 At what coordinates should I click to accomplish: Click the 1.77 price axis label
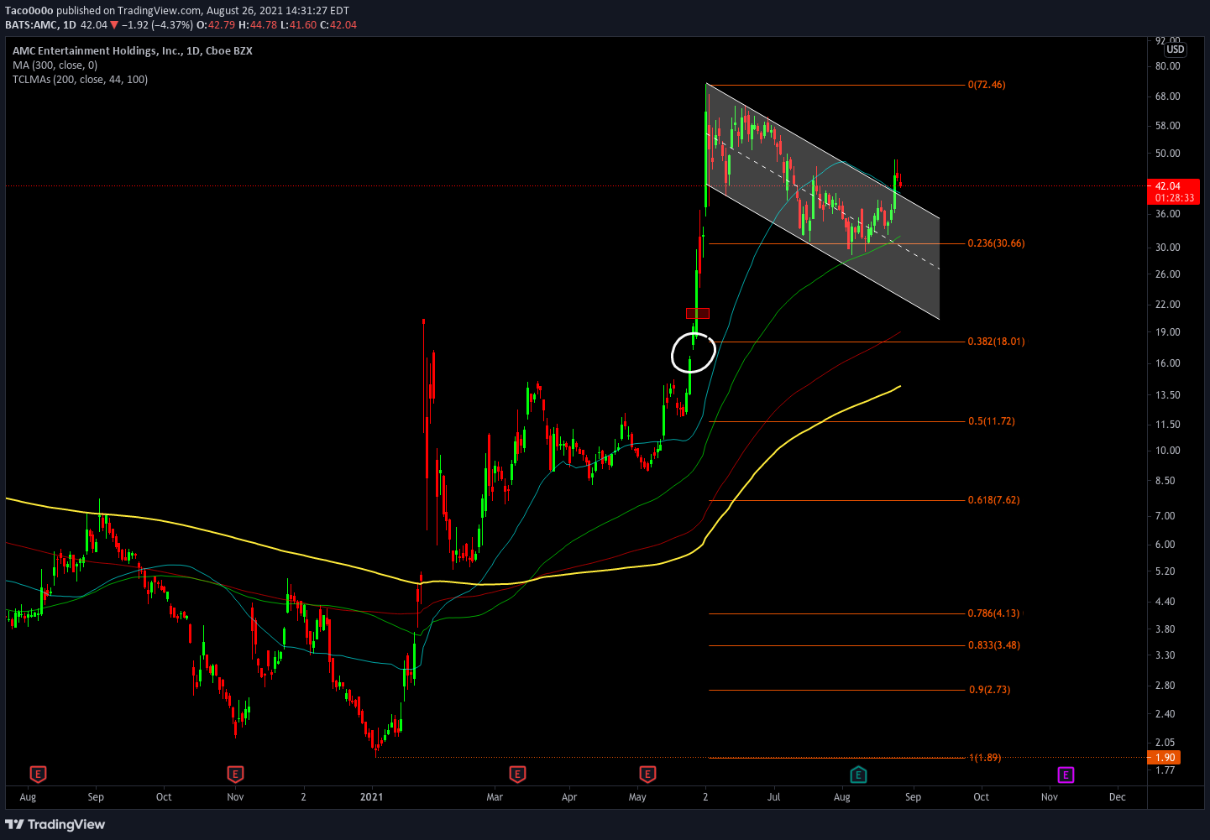1165,770
